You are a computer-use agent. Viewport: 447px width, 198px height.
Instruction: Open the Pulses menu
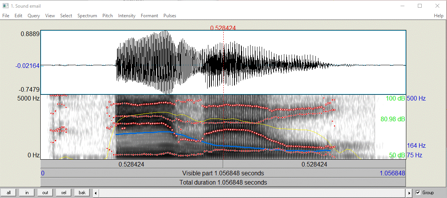click(170, 16)
